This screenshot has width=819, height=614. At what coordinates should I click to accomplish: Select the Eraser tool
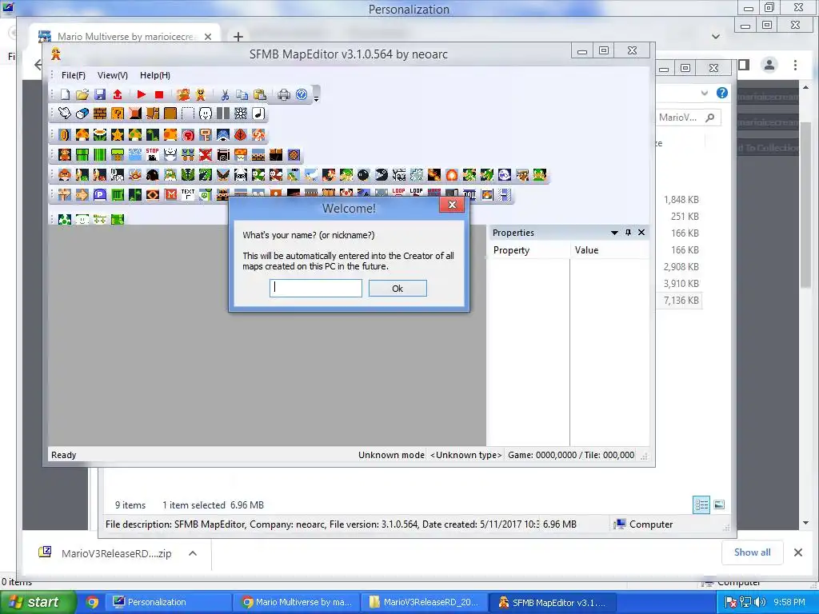point(82,114)
